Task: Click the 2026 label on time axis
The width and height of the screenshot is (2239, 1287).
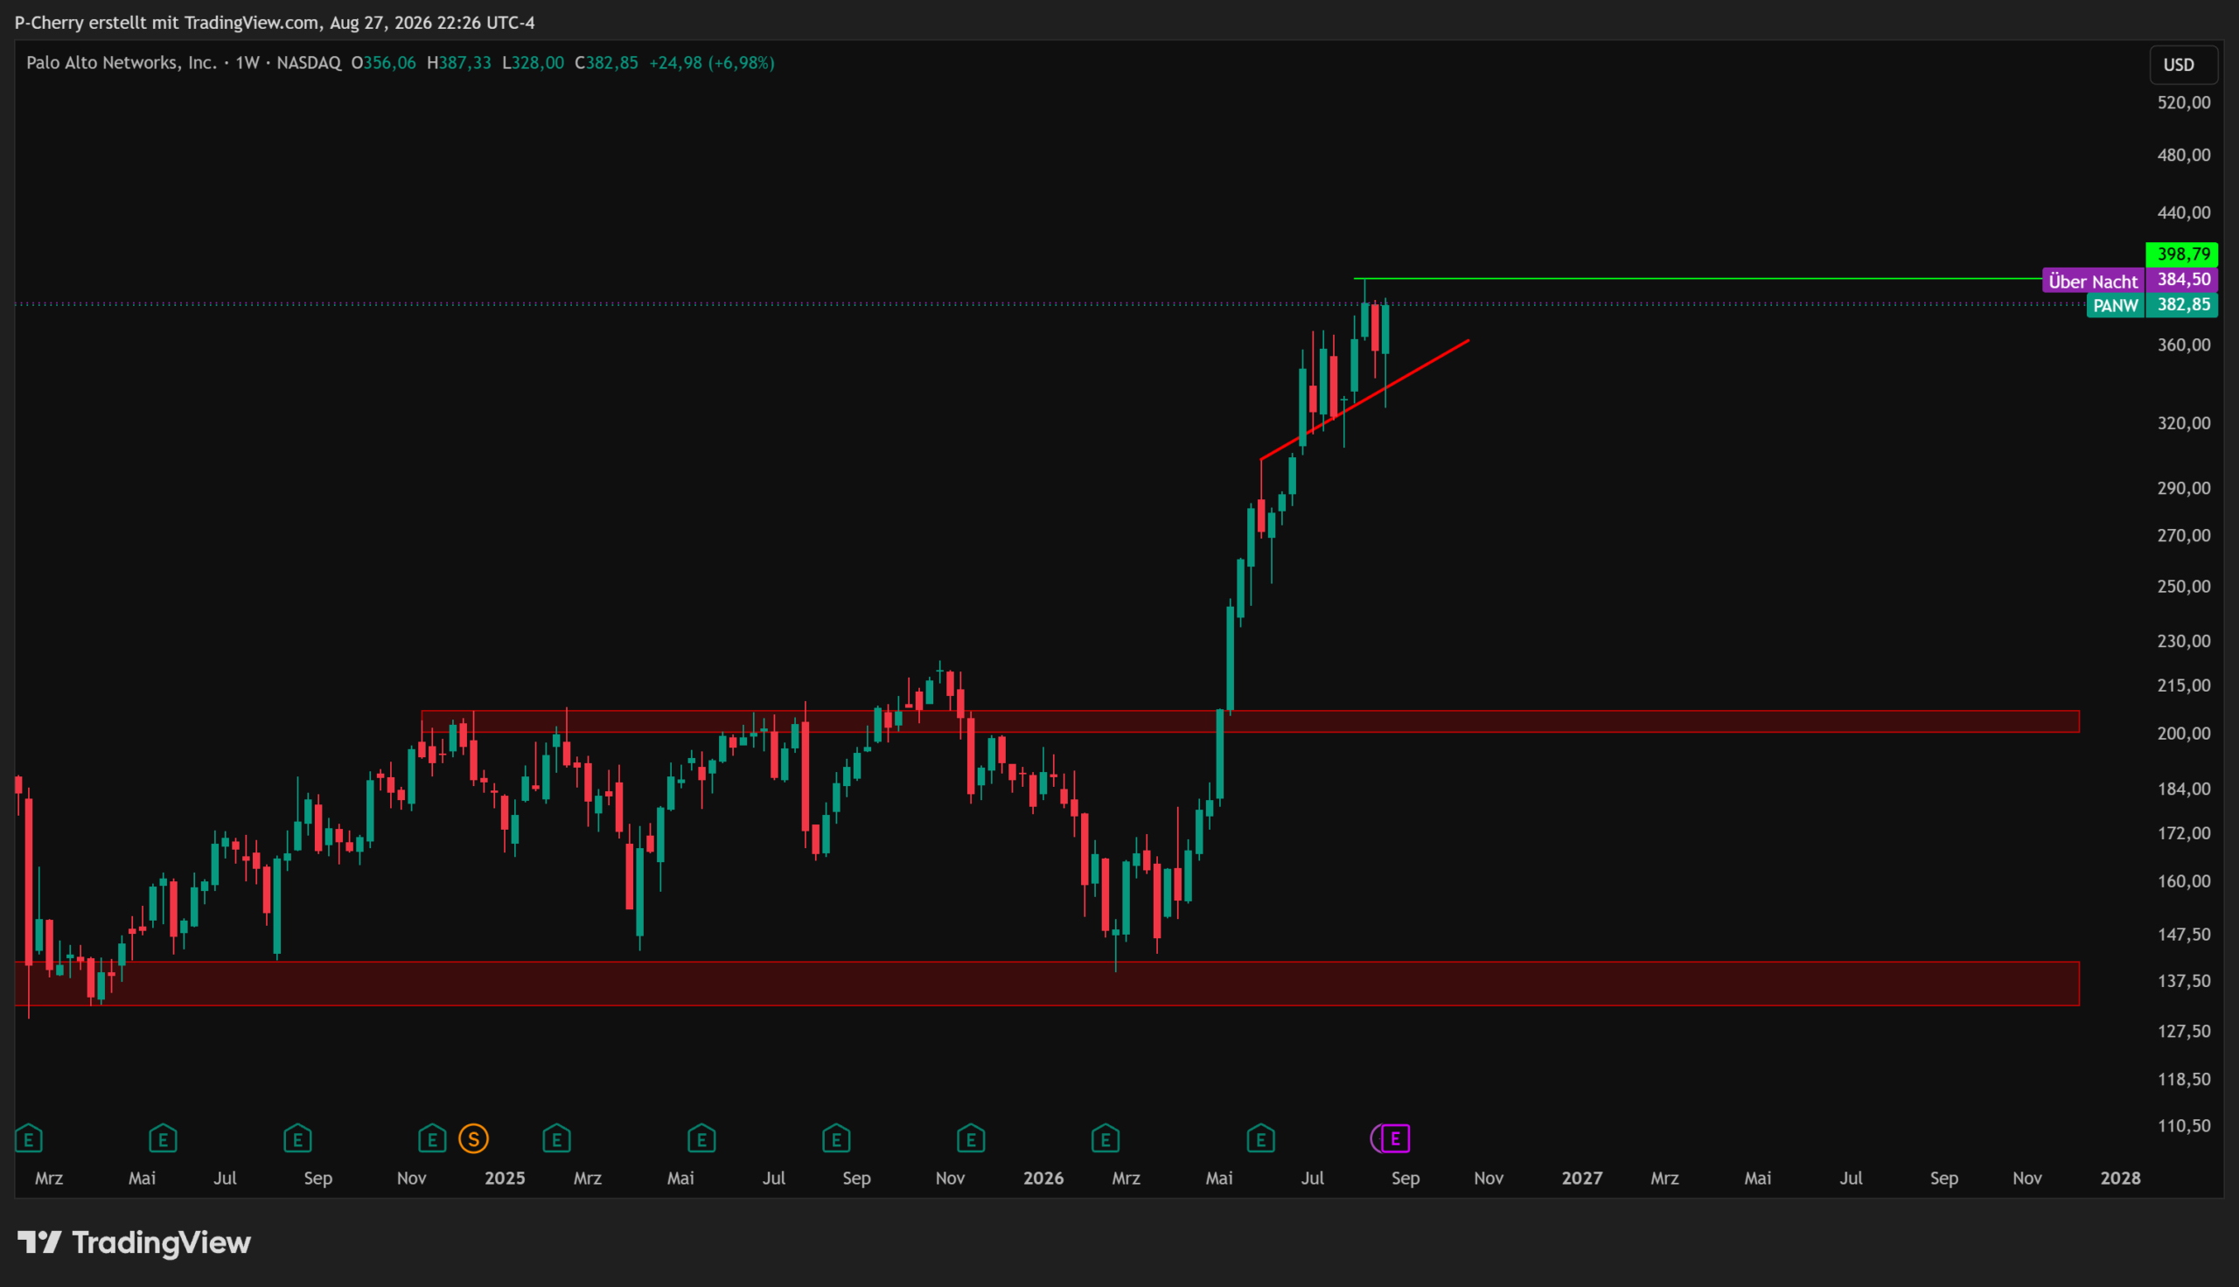Action: [1043, 1179]
